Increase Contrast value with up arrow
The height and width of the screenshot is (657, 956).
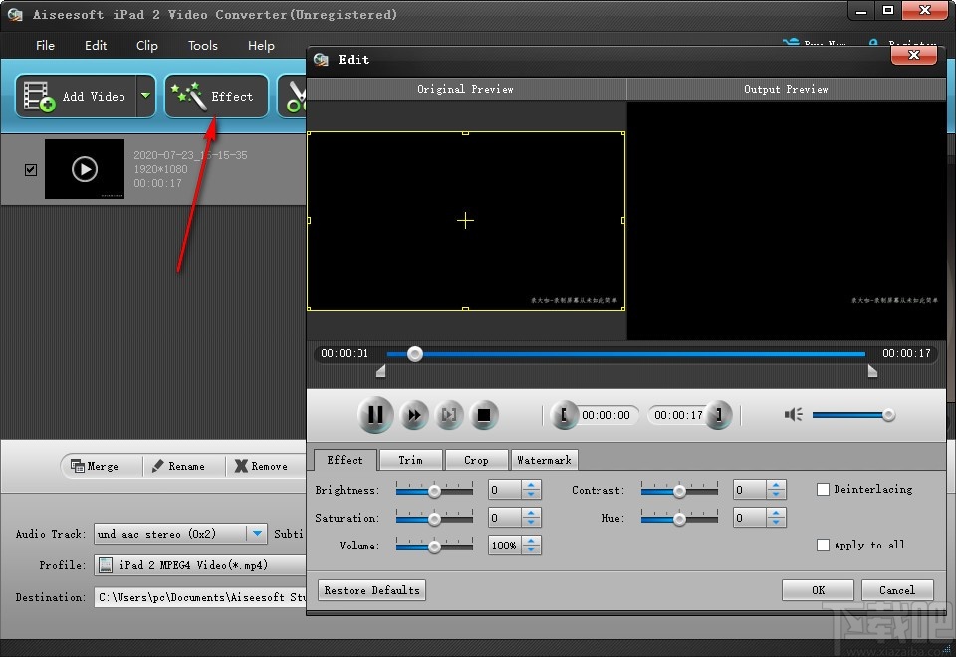pos(776,485)
